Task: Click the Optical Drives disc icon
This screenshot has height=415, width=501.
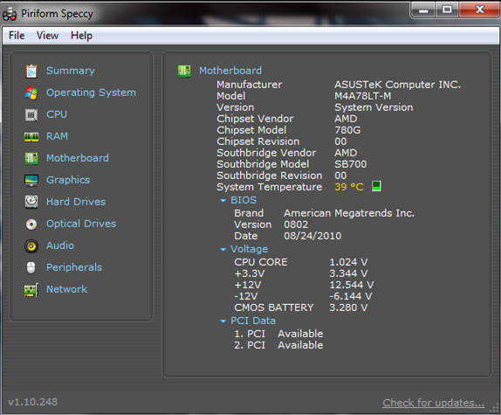Action: point(31,225)
